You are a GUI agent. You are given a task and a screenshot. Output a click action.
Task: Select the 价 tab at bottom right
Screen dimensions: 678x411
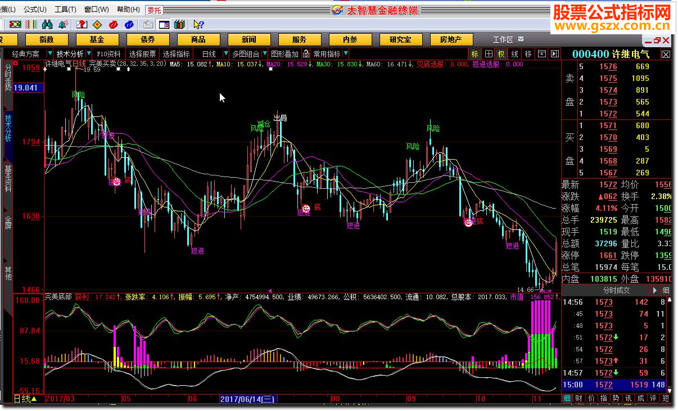click(591, 398)
